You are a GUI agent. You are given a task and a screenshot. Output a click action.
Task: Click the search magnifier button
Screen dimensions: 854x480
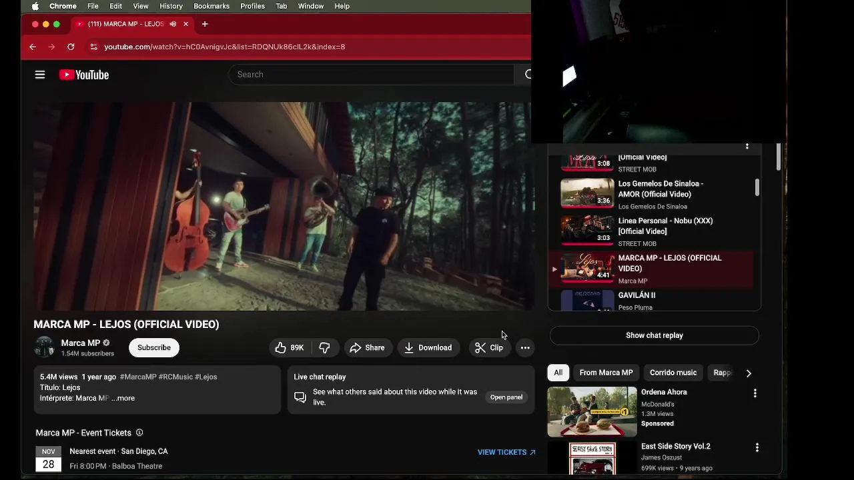click(526, 75)
